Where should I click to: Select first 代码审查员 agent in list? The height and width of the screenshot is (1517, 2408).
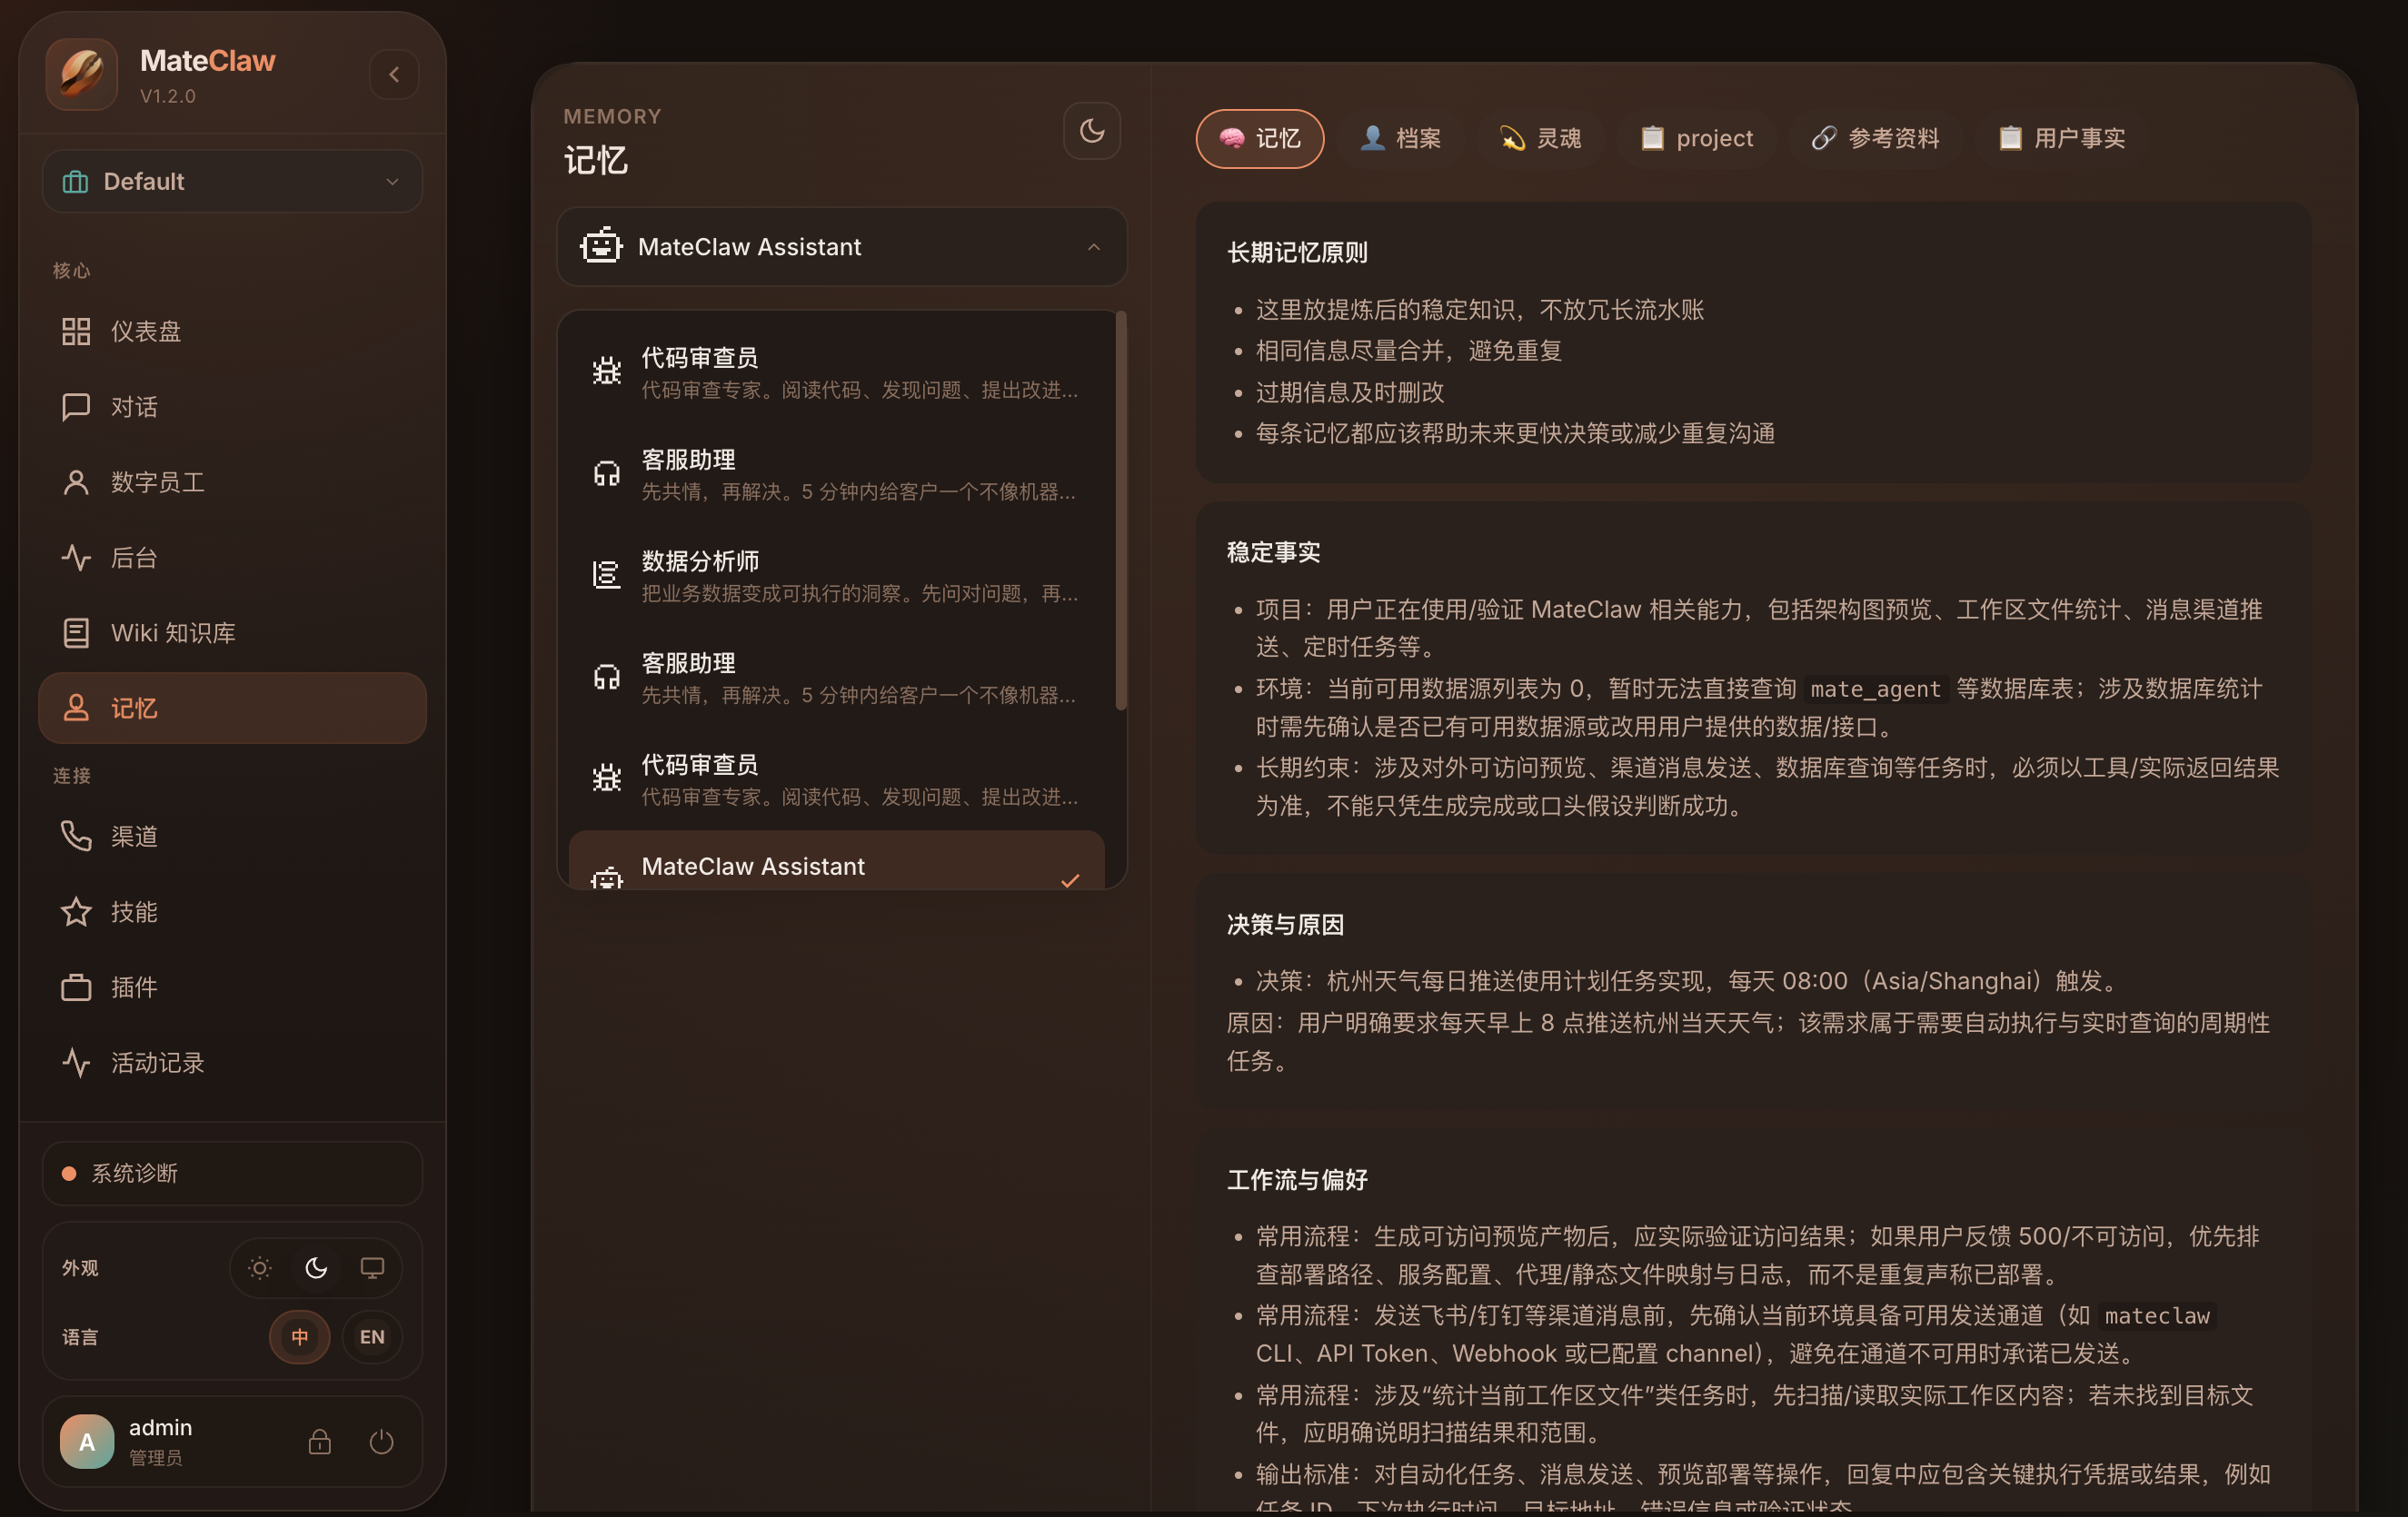tap(836, 372)
